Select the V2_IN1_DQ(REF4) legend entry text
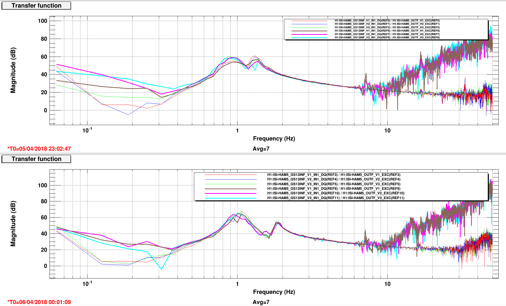The height and width of the screenshot is (306, 506). (334, 179)
